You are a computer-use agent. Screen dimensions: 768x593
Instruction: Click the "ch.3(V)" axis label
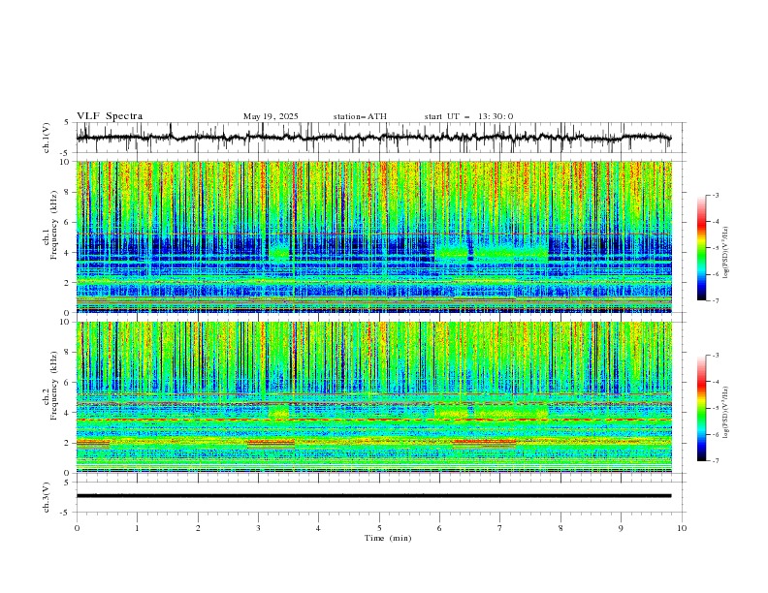coord(47,498)
